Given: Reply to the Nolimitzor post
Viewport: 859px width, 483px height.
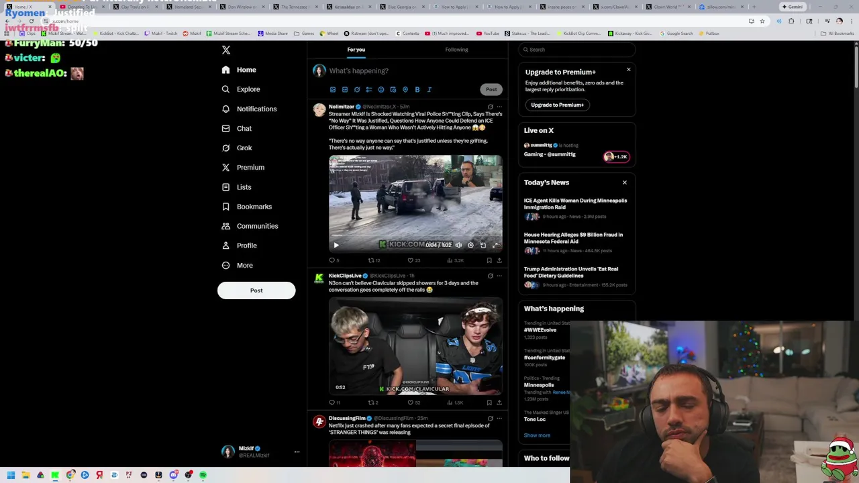Looking at the screenshot, I should pos(334,260).
